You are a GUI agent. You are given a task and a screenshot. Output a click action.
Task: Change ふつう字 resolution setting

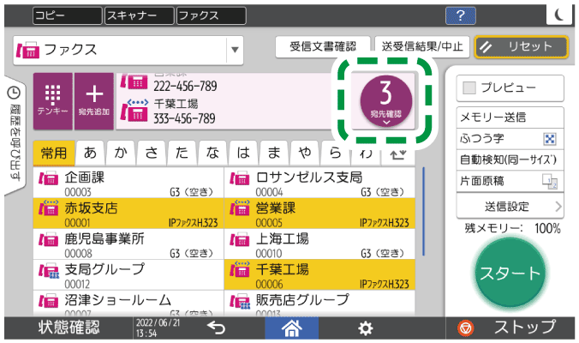pos(510,139)
